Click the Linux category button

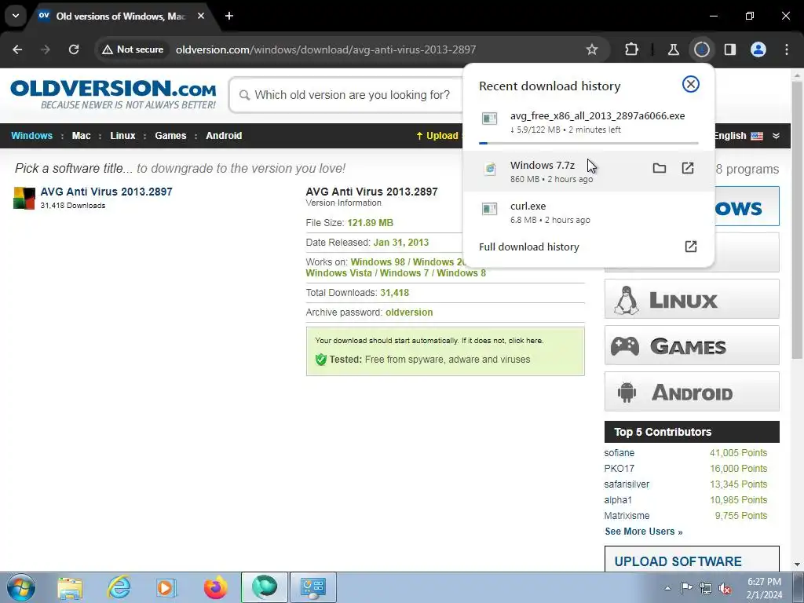tap(692, 299)
